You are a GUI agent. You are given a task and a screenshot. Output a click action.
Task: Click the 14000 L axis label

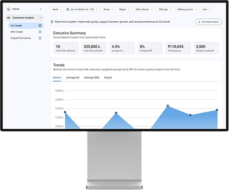pos(59,108)
